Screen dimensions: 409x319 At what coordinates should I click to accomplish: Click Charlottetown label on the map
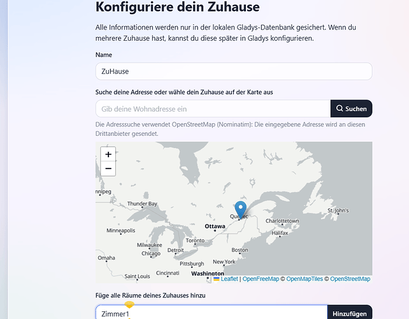coord(282,221)
